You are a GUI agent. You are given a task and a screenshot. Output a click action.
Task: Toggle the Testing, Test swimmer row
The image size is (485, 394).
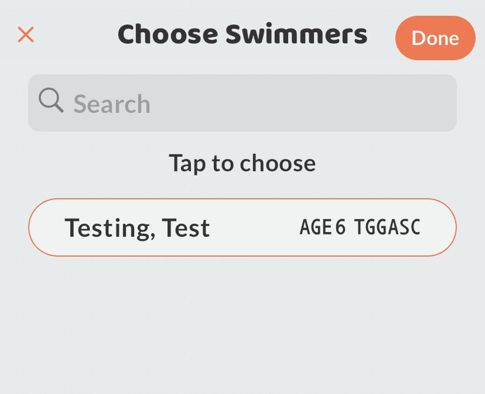coord(243,227)
